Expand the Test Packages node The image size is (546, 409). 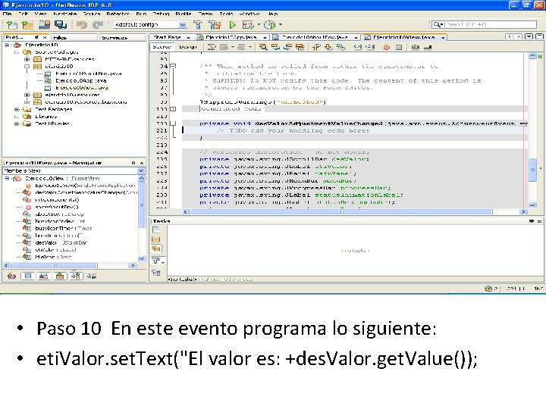coord(17,109)
